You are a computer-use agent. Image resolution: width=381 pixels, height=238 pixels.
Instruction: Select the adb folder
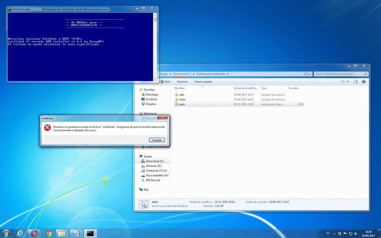(x=182, y=94)
